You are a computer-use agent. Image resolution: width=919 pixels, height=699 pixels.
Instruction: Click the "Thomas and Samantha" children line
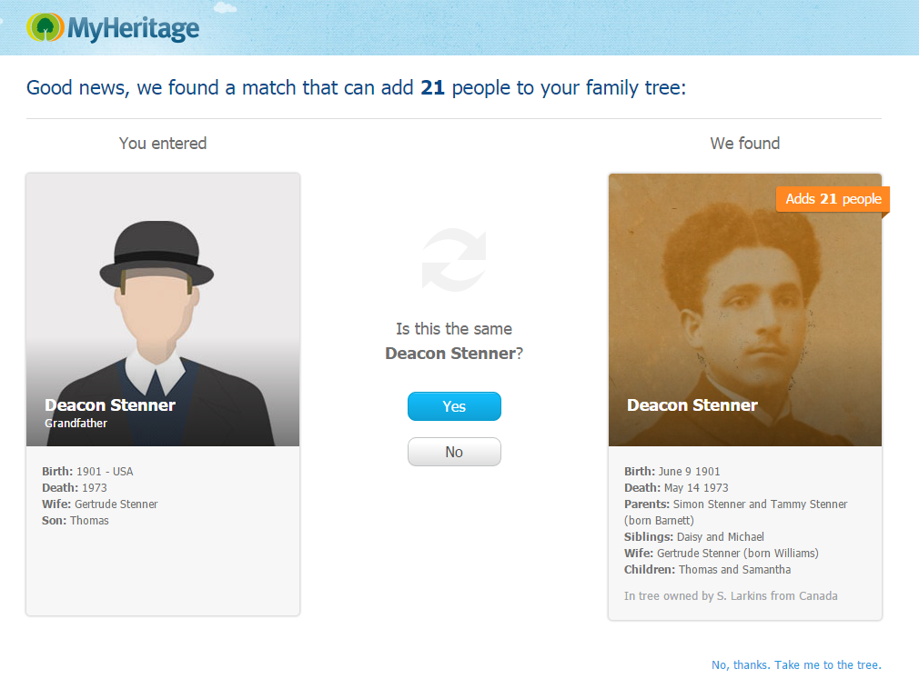[x=707, y=570]
